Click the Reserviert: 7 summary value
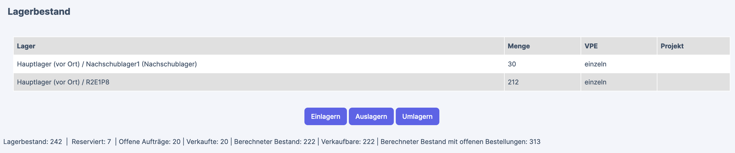Screen dimensions: 735x153 click(91, 142)
